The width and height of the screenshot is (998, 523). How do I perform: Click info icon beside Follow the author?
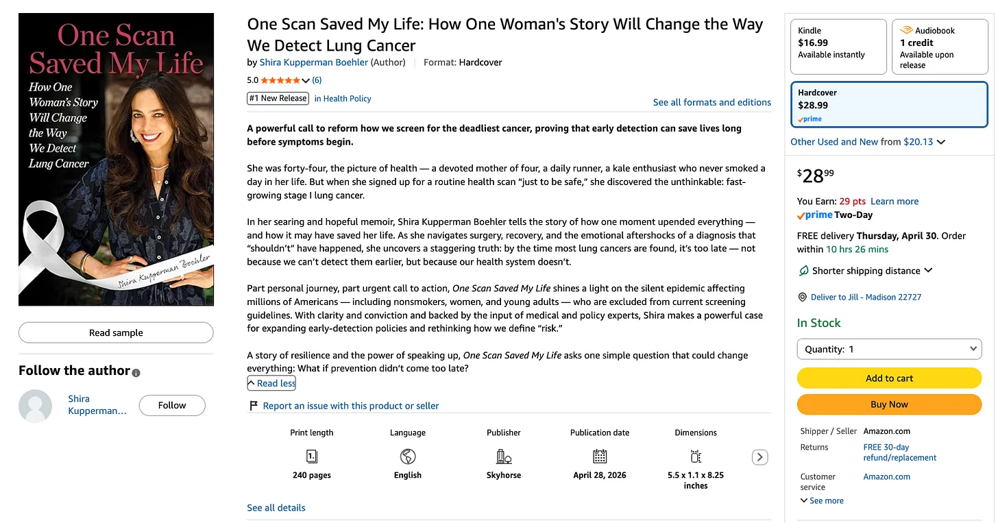coord(136,373)
